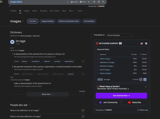Click the Surfer logo under the search bar
This screenshot has width=160, height=119.
[100, 6]
